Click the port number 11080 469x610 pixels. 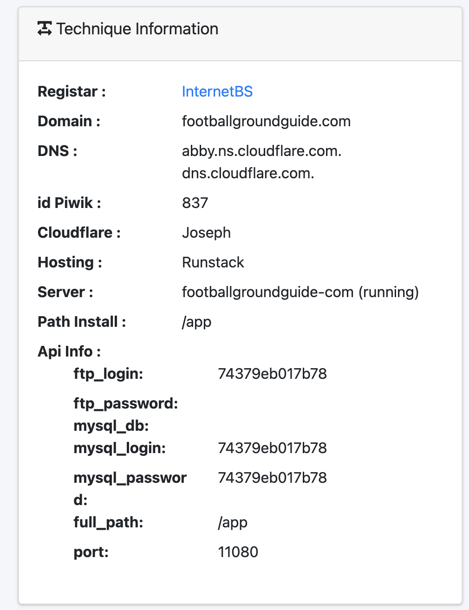point(238,552)
